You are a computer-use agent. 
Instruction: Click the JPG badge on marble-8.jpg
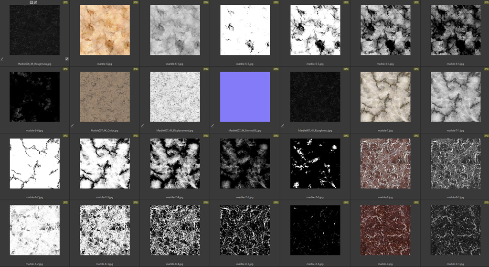pos(416,136)
